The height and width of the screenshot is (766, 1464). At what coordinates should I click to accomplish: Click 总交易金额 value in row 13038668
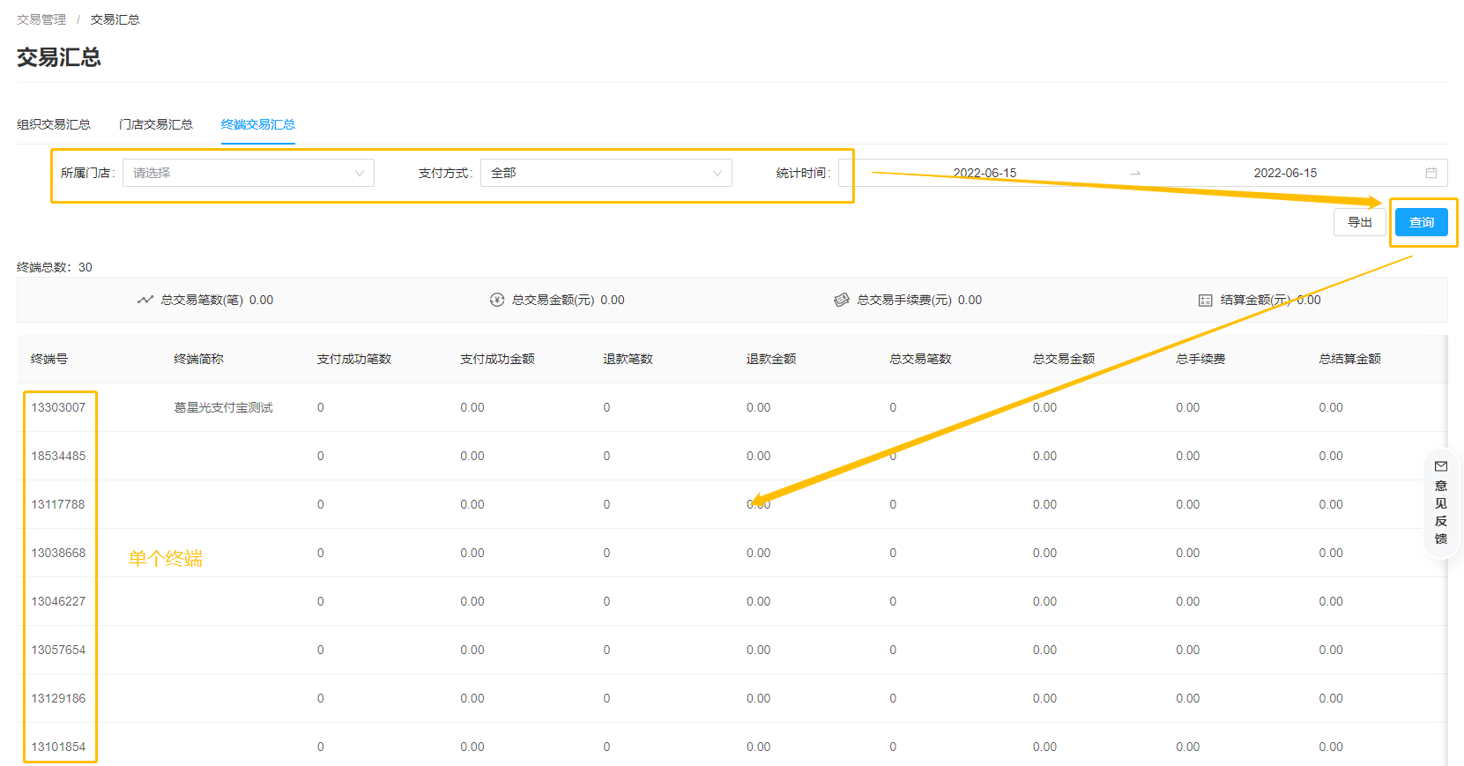coord(1045,553)
